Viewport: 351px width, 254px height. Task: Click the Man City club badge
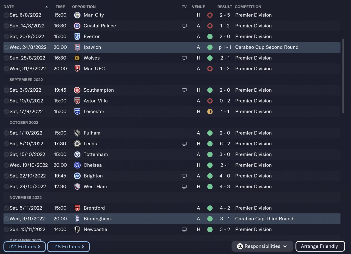click(77, 15)
